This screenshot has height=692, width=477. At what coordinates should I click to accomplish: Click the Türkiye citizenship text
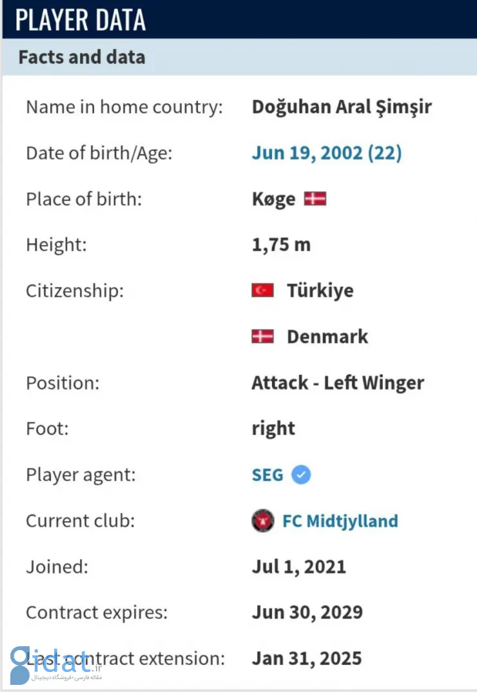(x=320, y=290)
